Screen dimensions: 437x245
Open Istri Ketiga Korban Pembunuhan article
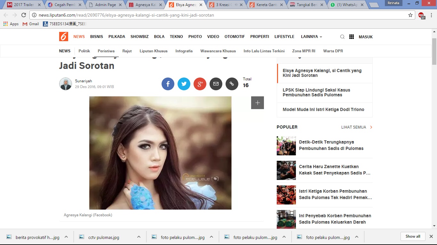pos(335,194)
